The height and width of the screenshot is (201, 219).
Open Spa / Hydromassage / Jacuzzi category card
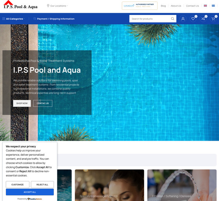[x=109, y=185]
